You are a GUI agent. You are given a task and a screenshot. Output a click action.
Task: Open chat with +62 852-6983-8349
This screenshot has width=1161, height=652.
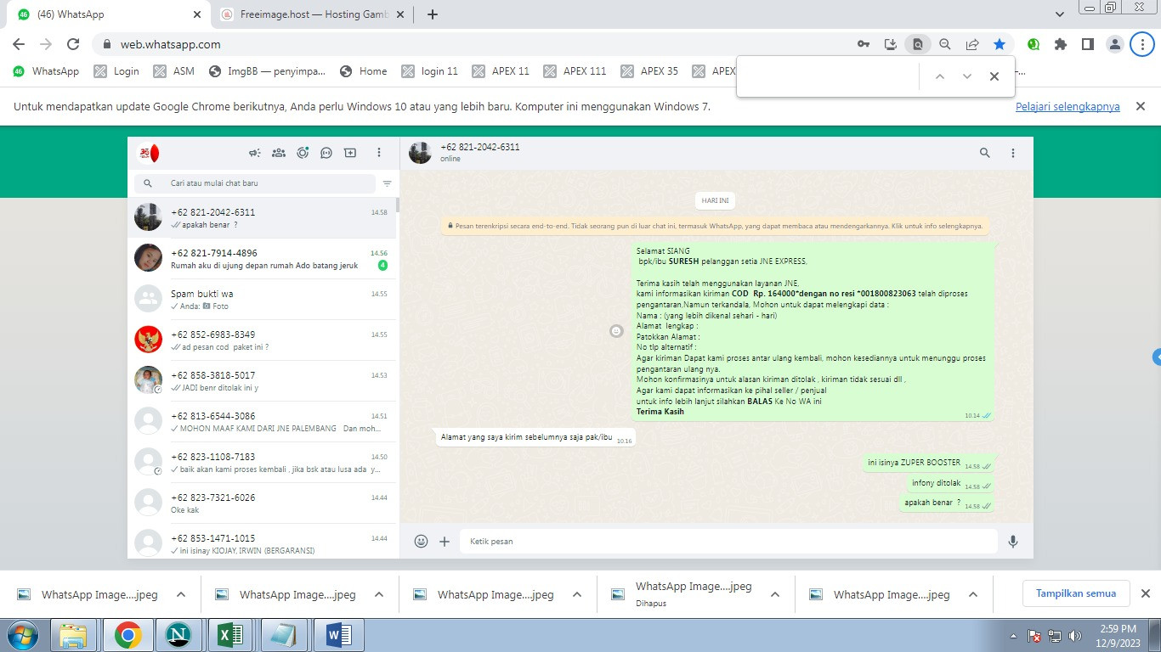(262, 340)
